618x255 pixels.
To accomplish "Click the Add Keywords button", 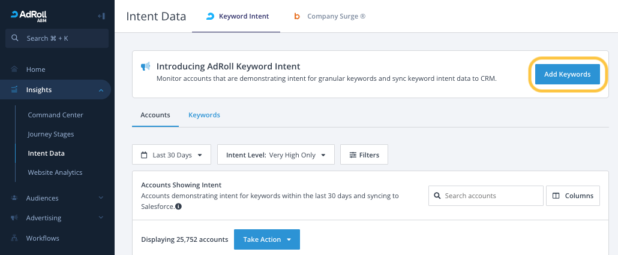I will 568,74.
